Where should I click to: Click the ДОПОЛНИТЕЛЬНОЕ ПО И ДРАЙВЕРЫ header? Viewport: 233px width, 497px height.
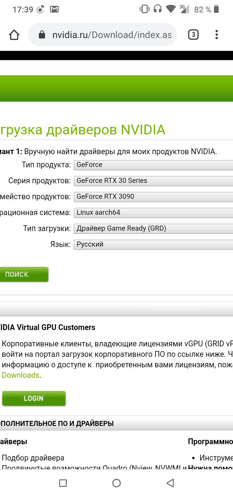tap(57, 424)
